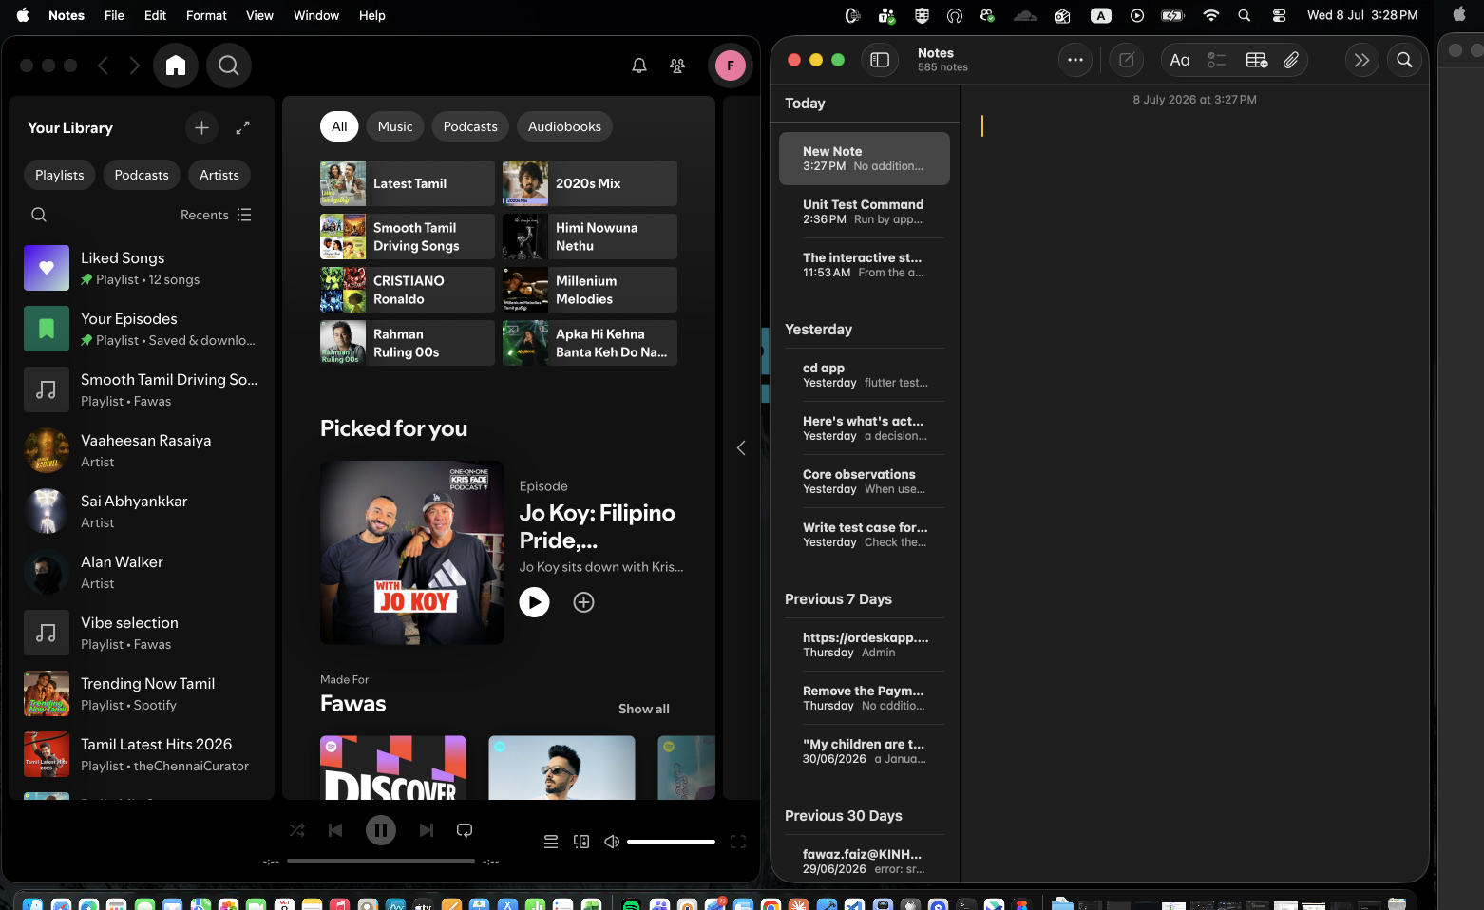Select All filter tab in Spotify
The height and width of the screenshot is (910, 1484).
[x=339, y=126]
